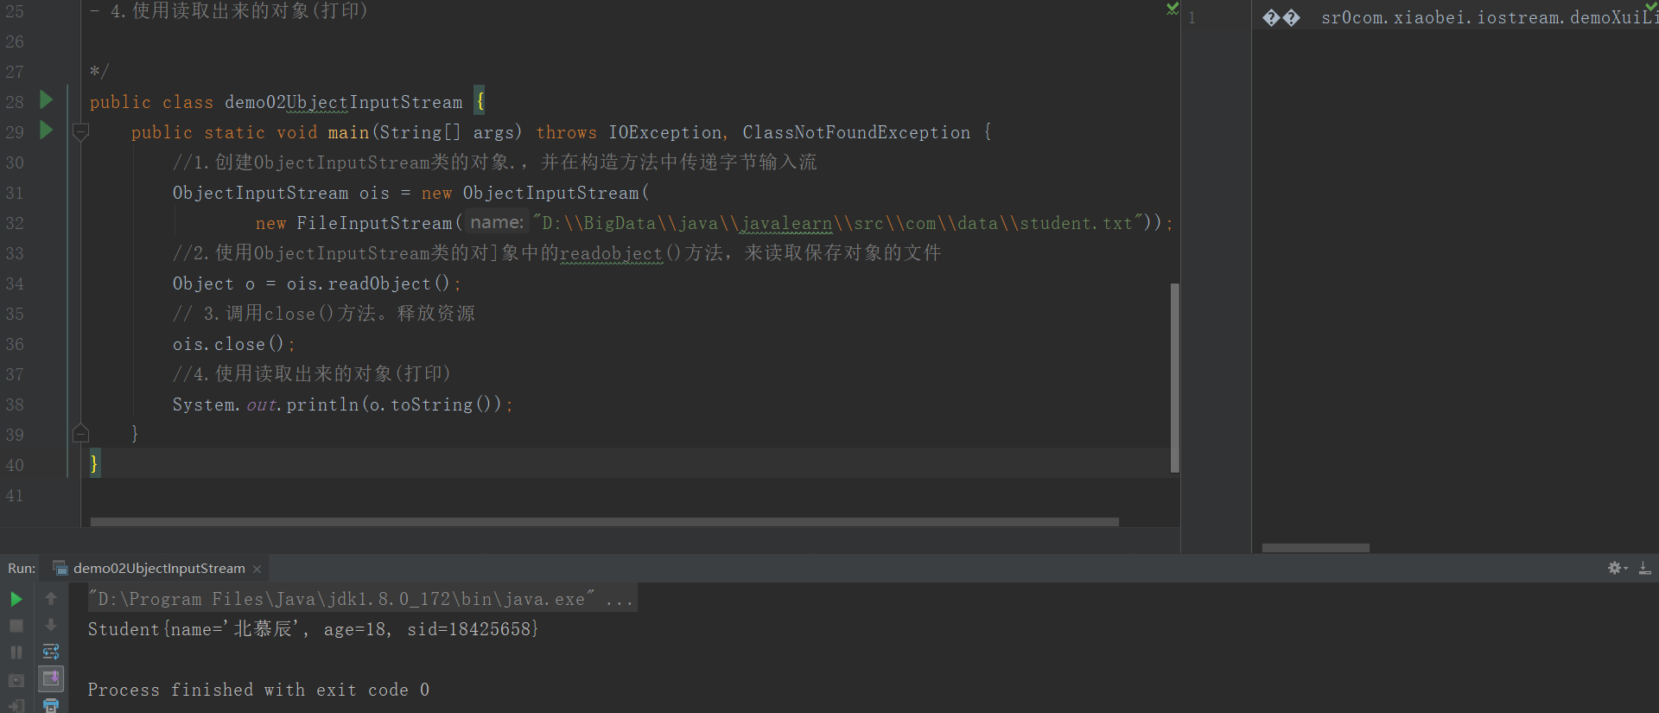This screenshot has width=1659, height=713.
Task: Click the readobject comment on line 33
Action: pos(556,253)
